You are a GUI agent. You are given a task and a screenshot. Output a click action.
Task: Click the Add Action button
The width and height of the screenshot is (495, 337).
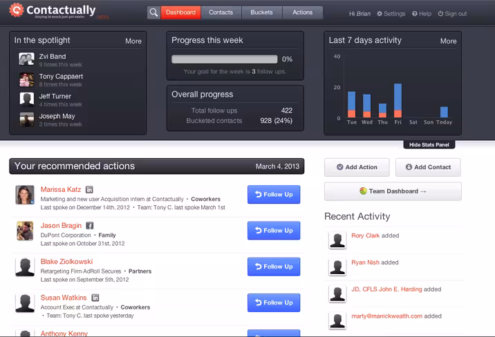point(357,167)
